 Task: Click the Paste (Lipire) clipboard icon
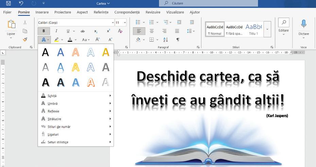click(x=11, y=24)
